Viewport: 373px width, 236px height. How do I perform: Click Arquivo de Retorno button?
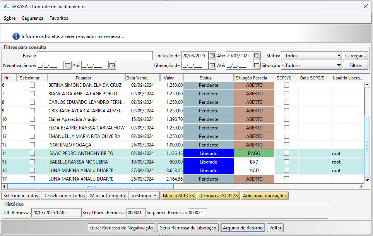click(x=243, y=227)
